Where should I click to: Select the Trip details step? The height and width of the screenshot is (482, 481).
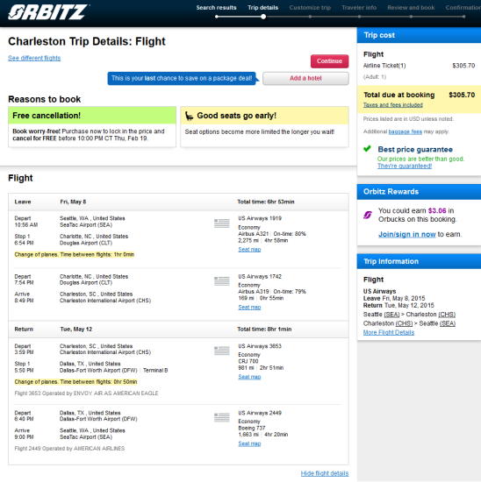coord(263,8)
